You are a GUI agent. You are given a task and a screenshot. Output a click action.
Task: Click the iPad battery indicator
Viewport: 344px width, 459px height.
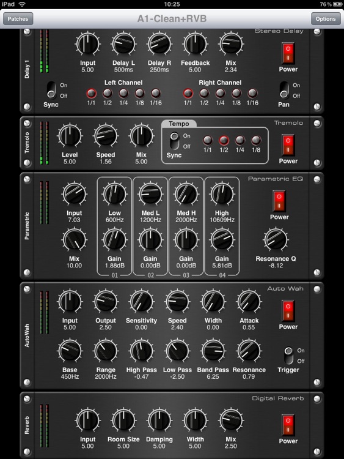pos(337,4)
